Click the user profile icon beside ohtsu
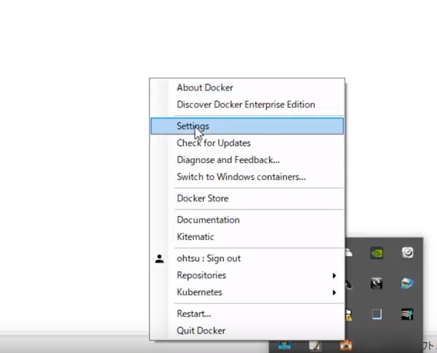The height and width of the screenshot is (353, 437). (x=159, y=258)
